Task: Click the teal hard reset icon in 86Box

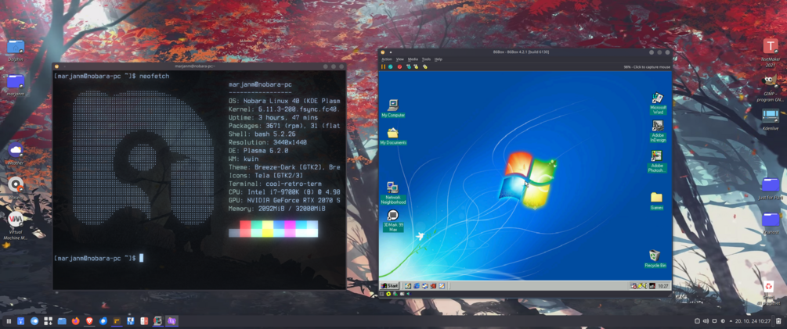Action: click(x=391, y=66)
